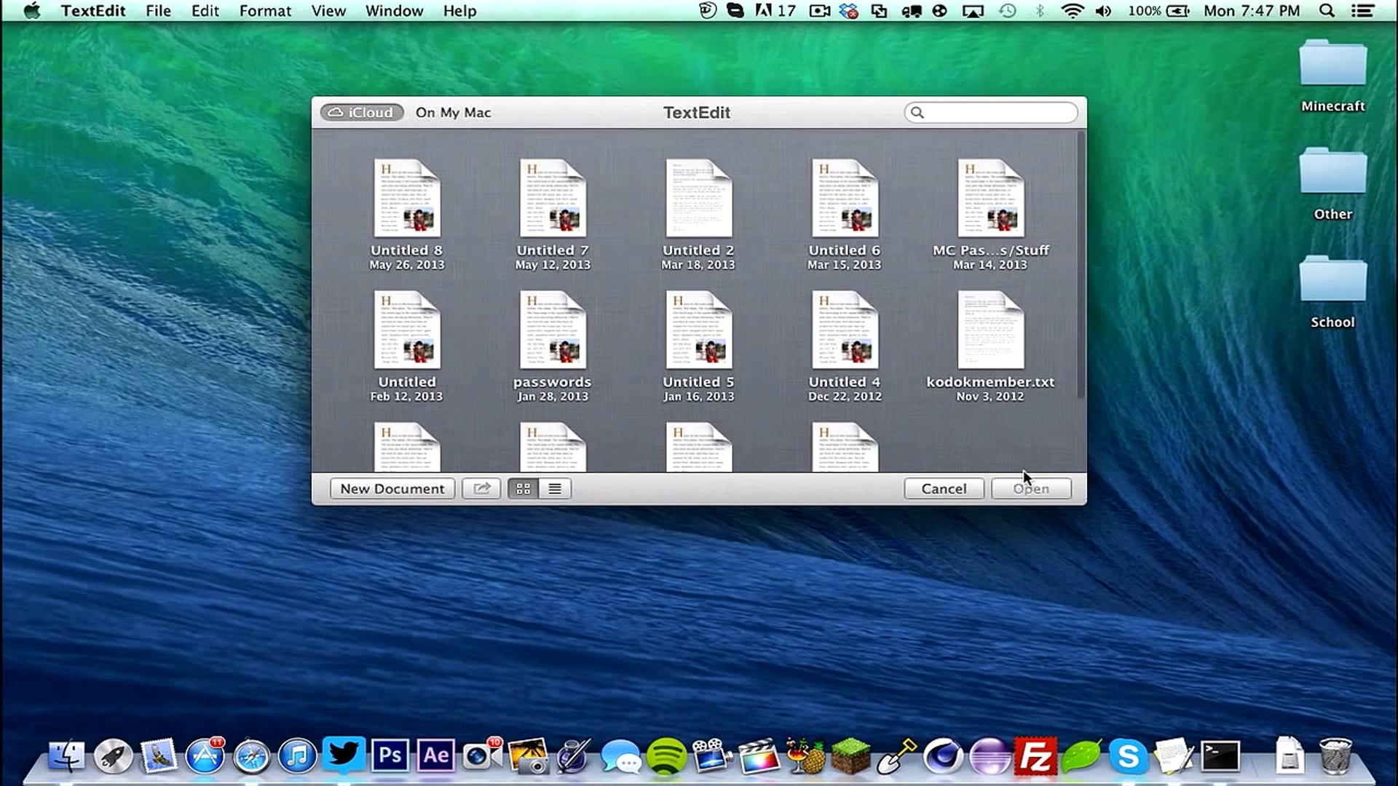
Task: Select the iCloud location toggle
Action: [362, 113]
